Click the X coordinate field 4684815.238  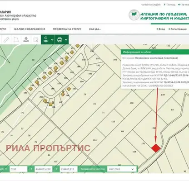coord(44,169)
